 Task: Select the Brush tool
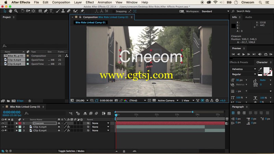[x=58, y=11]
